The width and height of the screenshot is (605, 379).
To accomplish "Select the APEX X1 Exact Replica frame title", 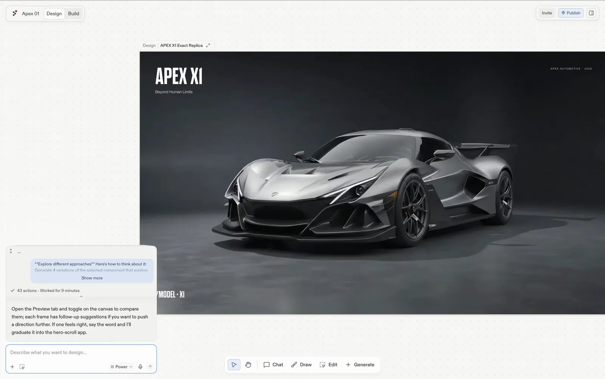I will (x=181, y=45).
